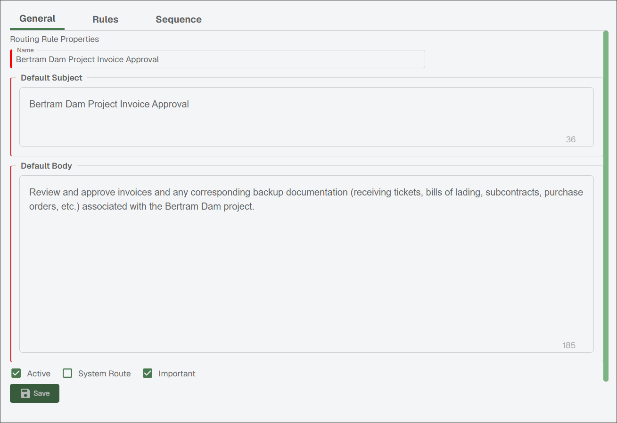The height and width of the screenshot is (423, 617).
Task: Click inside the Default Subject text area
Action: click(x=306, y=117)
